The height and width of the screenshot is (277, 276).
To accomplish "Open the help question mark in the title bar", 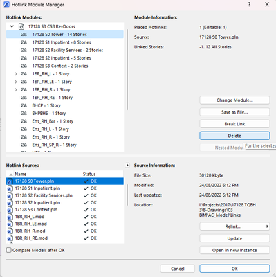I will [x=249, y=4].
